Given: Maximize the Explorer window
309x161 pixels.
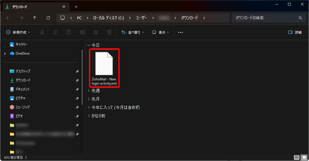Looking at the screenshot, I should coord(289,4).
